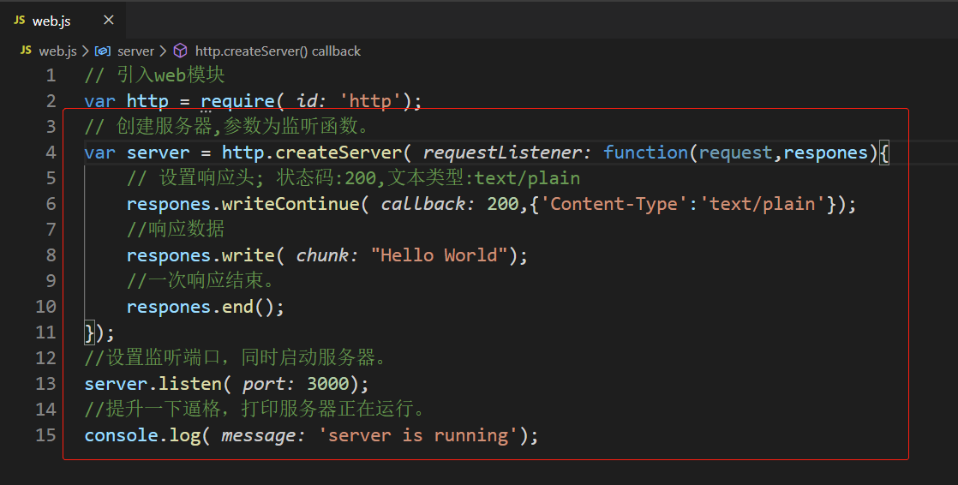Screen dimensions: 958x485
Task: Click the comment '// 创建服务器,参数为监听函数。'
Action: pyautogui.click(x=227, y=127)
